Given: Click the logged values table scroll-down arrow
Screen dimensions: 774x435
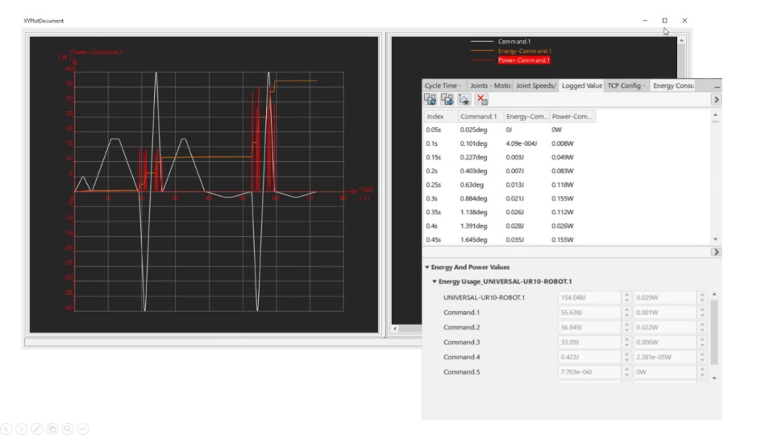Looking at the screenshot, I should click(x=715, y=239).
